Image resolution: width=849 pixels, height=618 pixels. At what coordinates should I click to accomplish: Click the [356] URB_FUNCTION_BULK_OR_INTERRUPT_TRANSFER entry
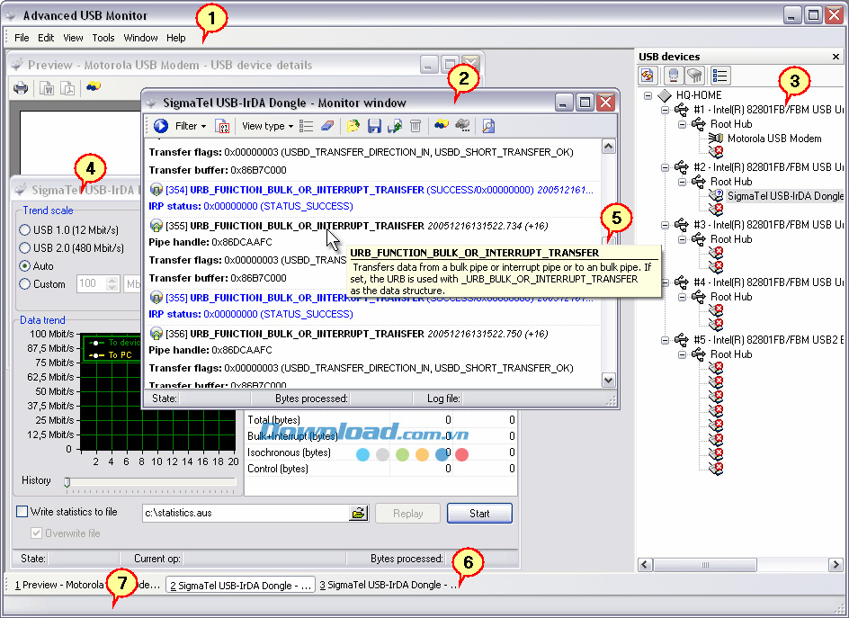tap(349, 334)
